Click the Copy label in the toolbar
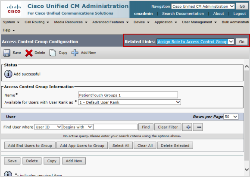The width and height of the screenshot is (250, 177). [x=63, y=53]
